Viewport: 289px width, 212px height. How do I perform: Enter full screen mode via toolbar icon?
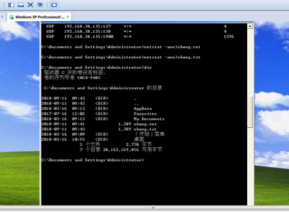point(30,5)
